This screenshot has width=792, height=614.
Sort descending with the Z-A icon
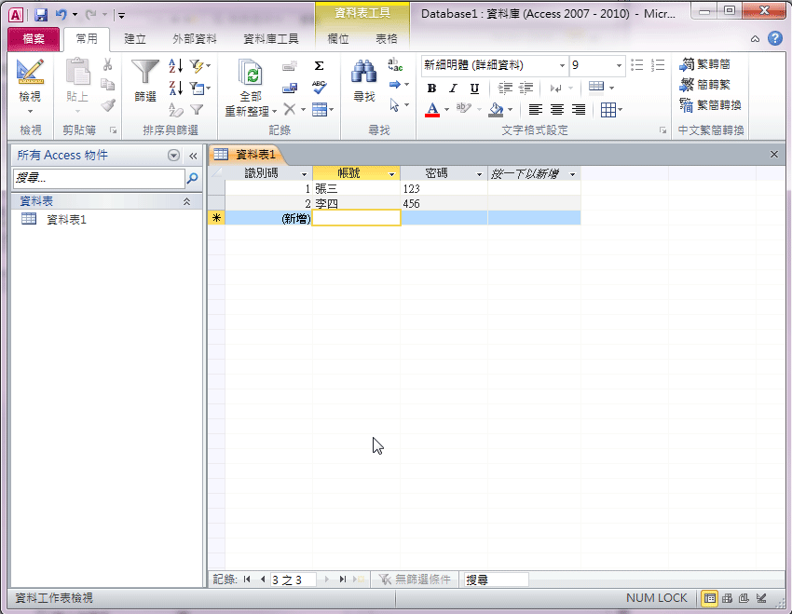(x=175, y=89)
